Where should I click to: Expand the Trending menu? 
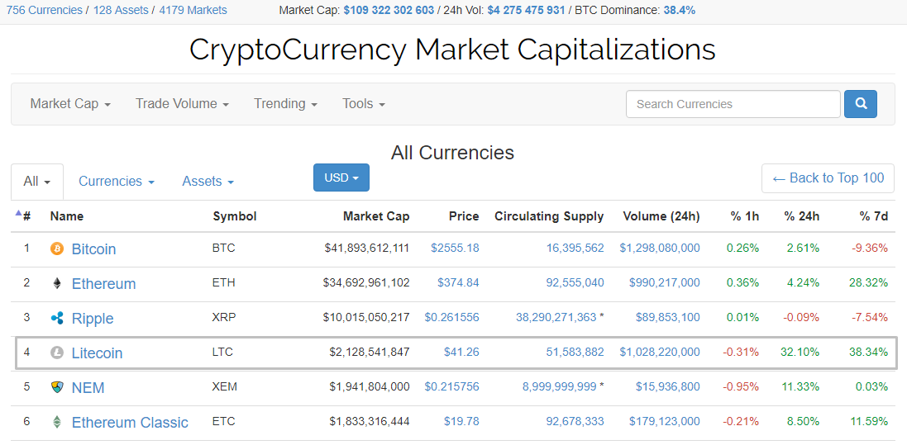285,104
